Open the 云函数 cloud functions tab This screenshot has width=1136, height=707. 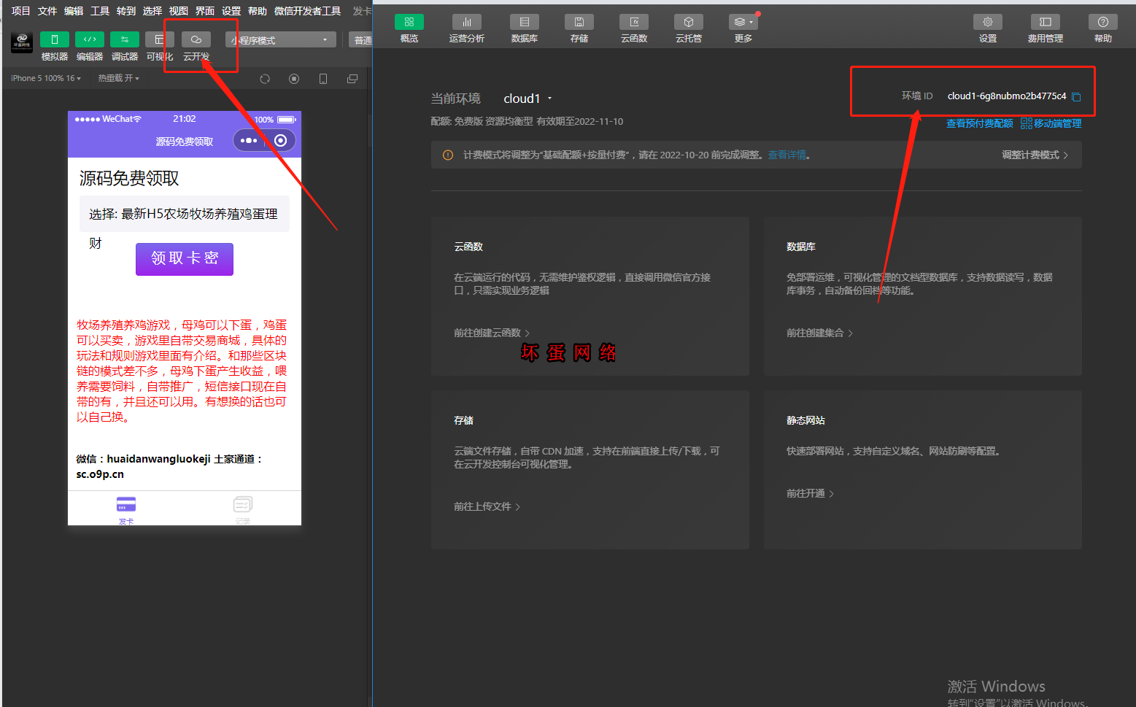634,29
